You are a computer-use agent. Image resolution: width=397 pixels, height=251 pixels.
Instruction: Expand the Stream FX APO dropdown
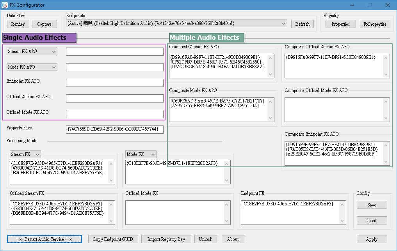click(54, 51)
